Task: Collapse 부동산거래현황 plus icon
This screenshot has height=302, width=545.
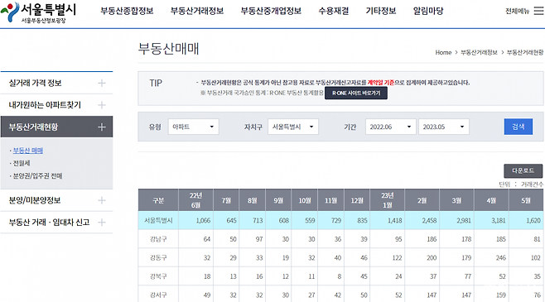Action: point(102,127)
